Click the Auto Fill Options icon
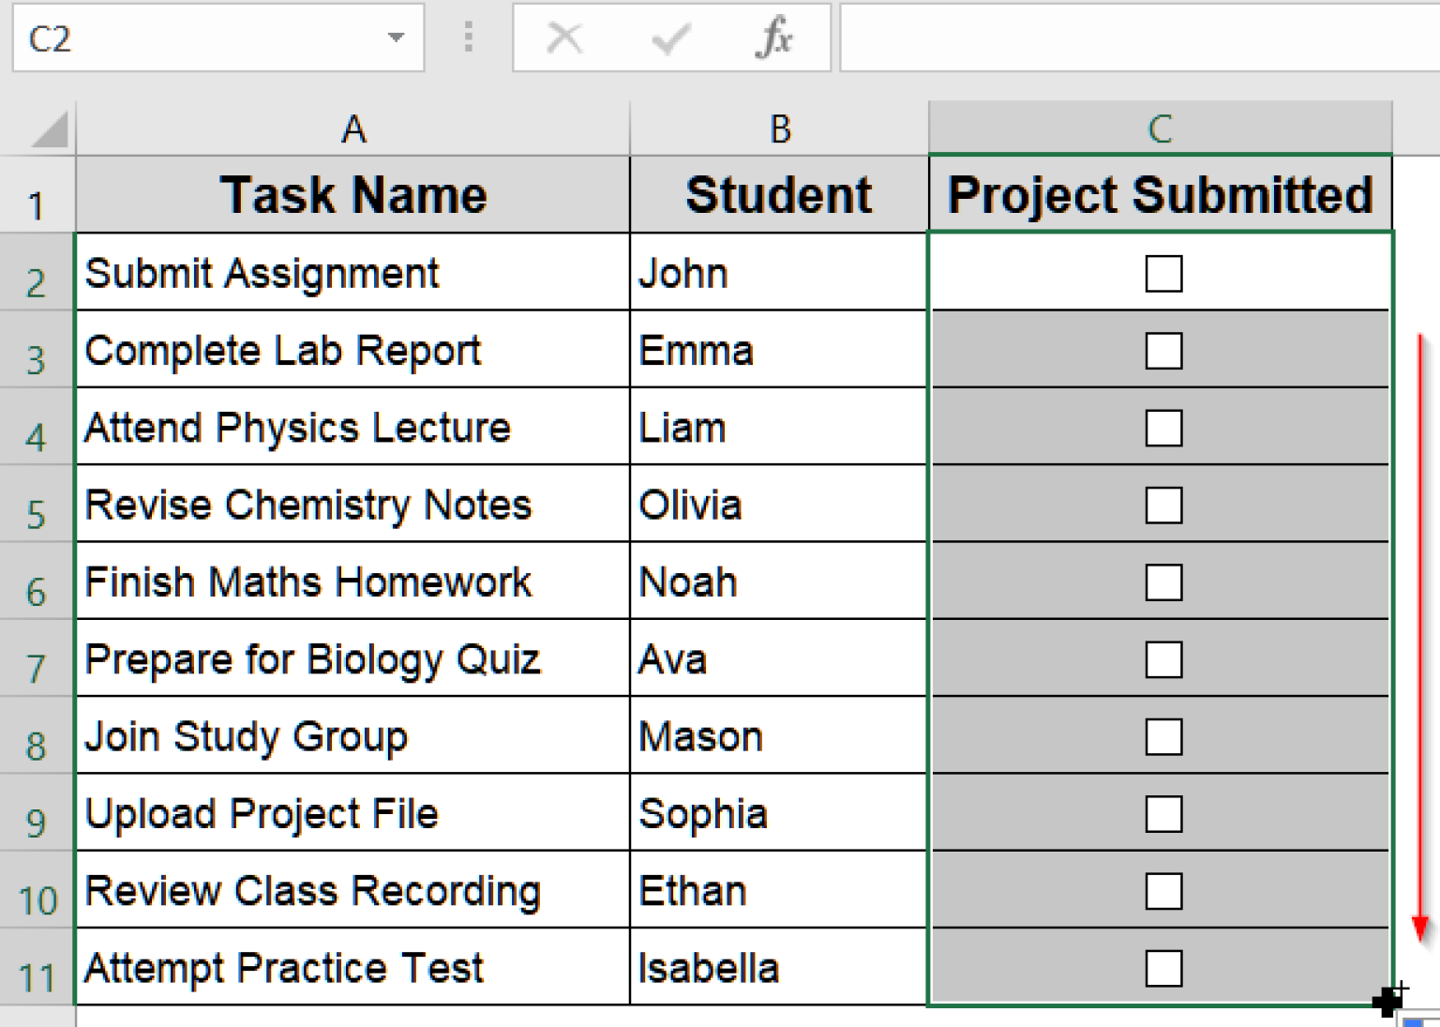 (1418, 1021)
